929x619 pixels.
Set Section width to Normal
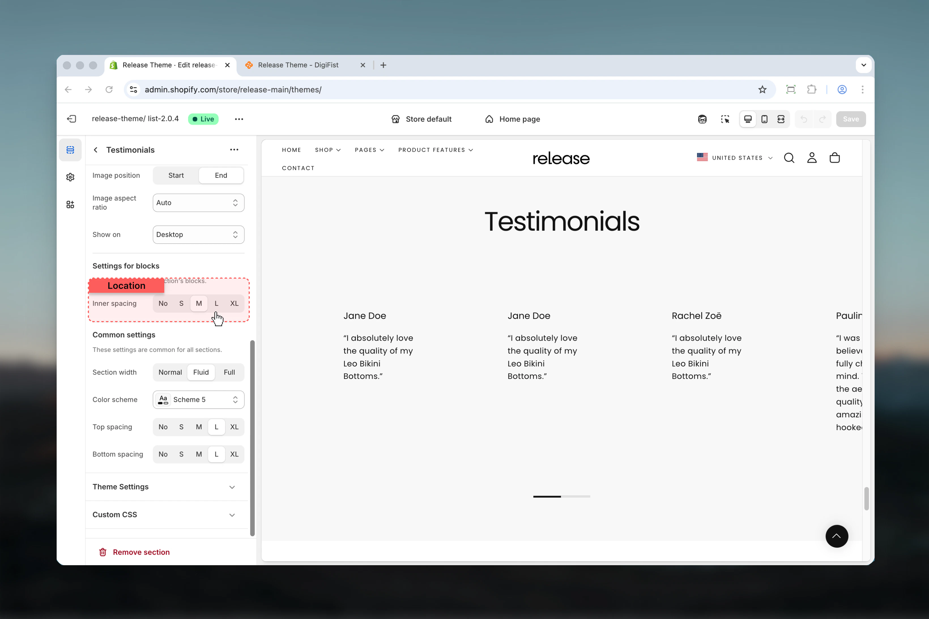pos(170,372)
